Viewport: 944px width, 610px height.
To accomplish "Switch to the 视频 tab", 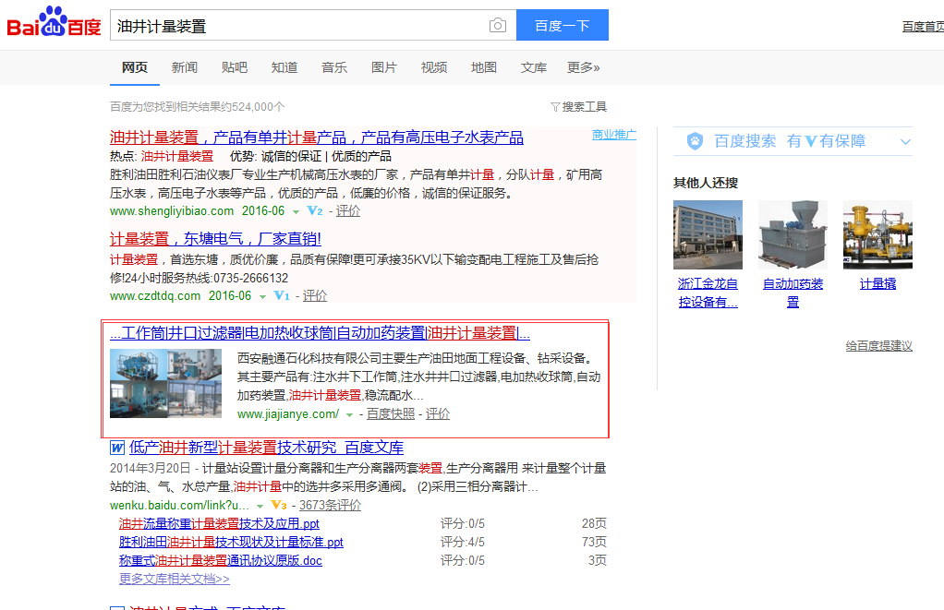I will pos(434,67).
